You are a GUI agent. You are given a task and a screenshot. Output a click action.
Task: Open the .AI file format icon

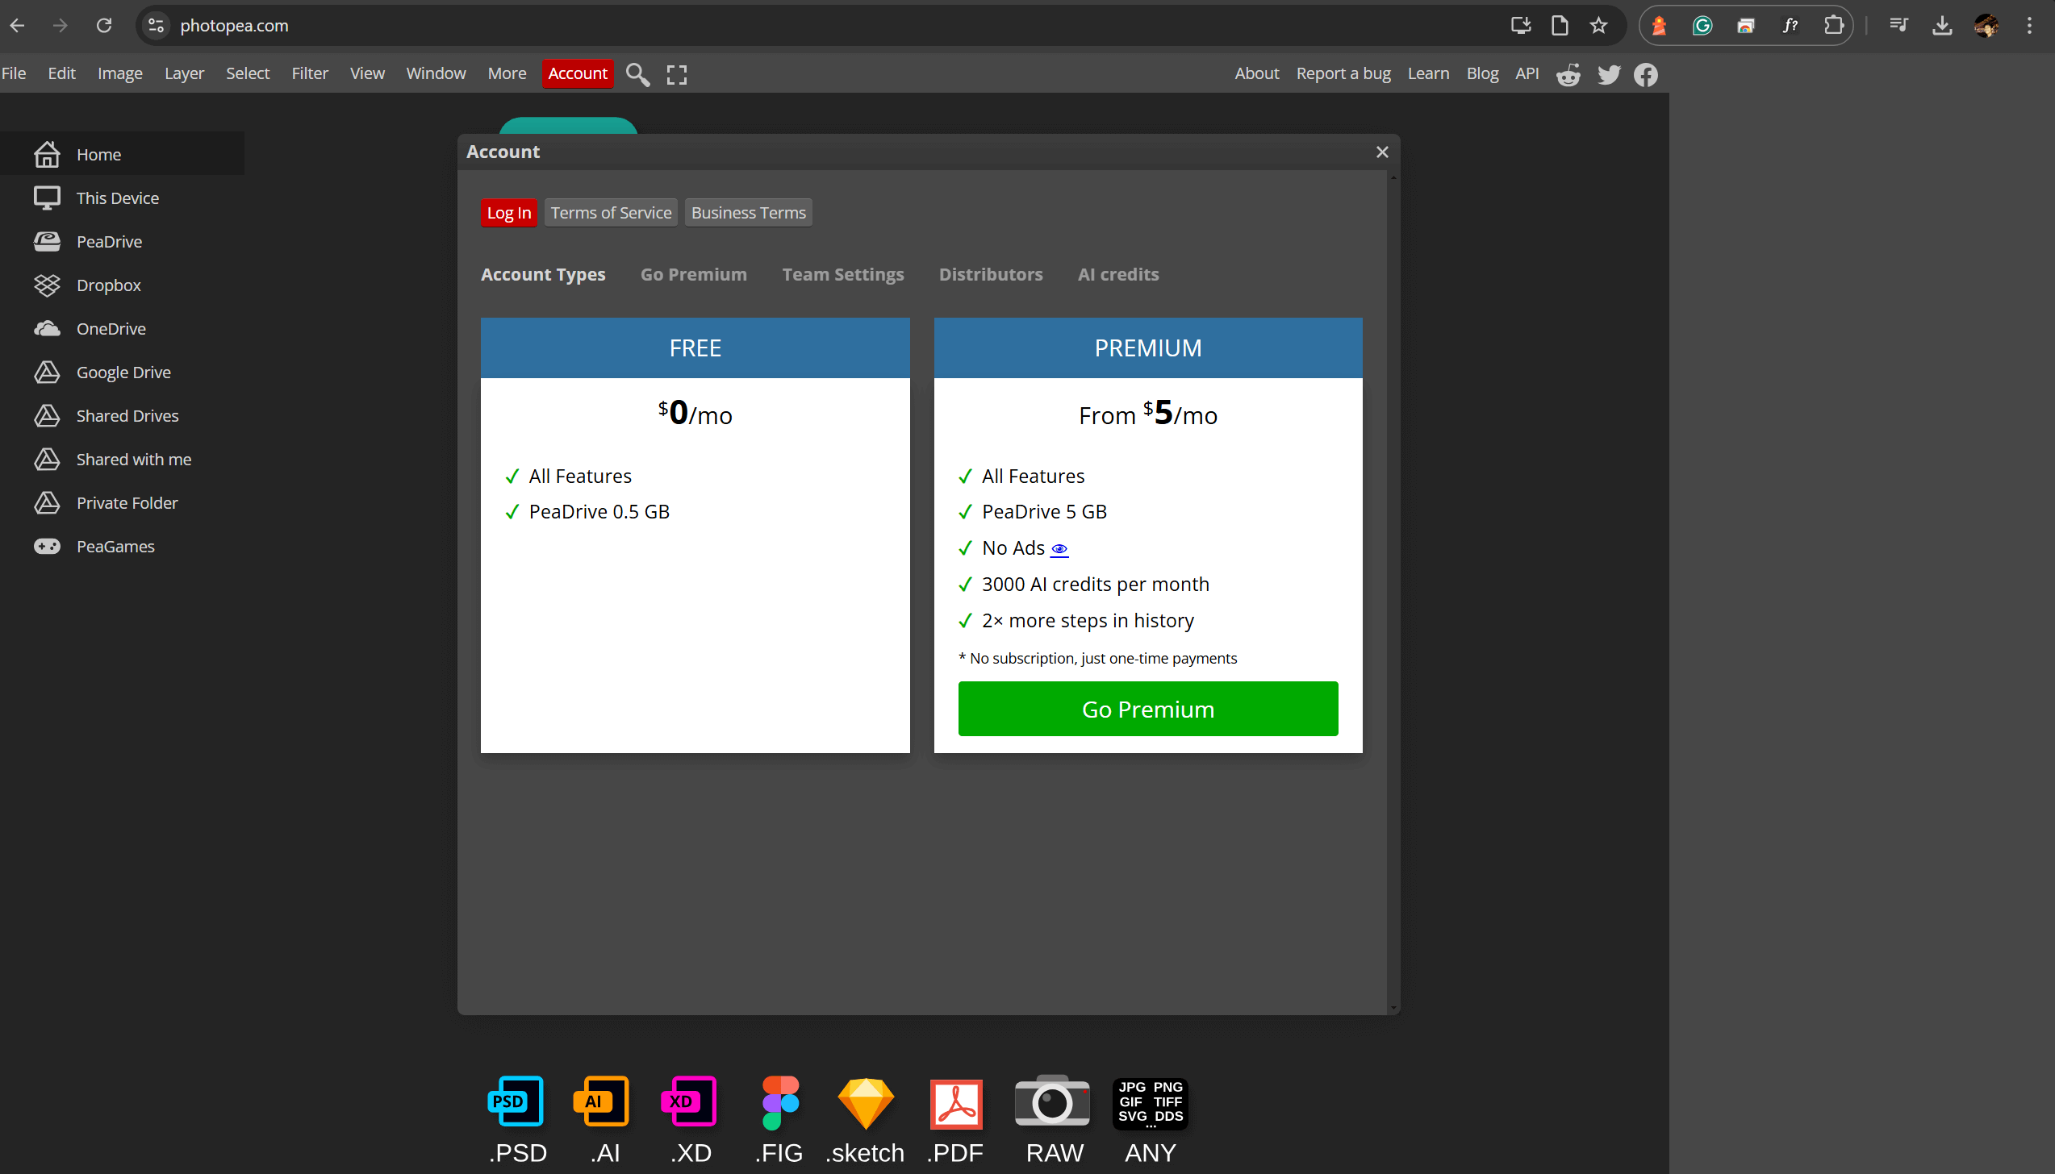tap(603, 1101)
